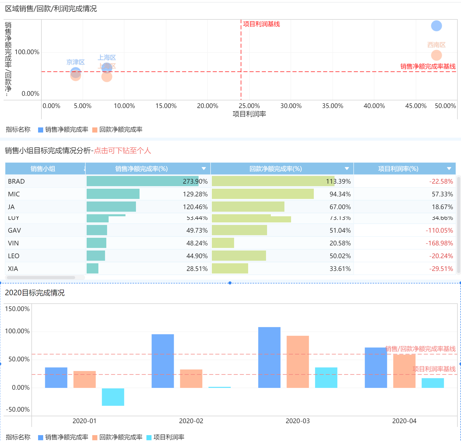The width and height of the screenshot is (461, 441).
Task: Toggle the orange 回款净额完成率 legend in bar chart
Action: coord(117,437)
